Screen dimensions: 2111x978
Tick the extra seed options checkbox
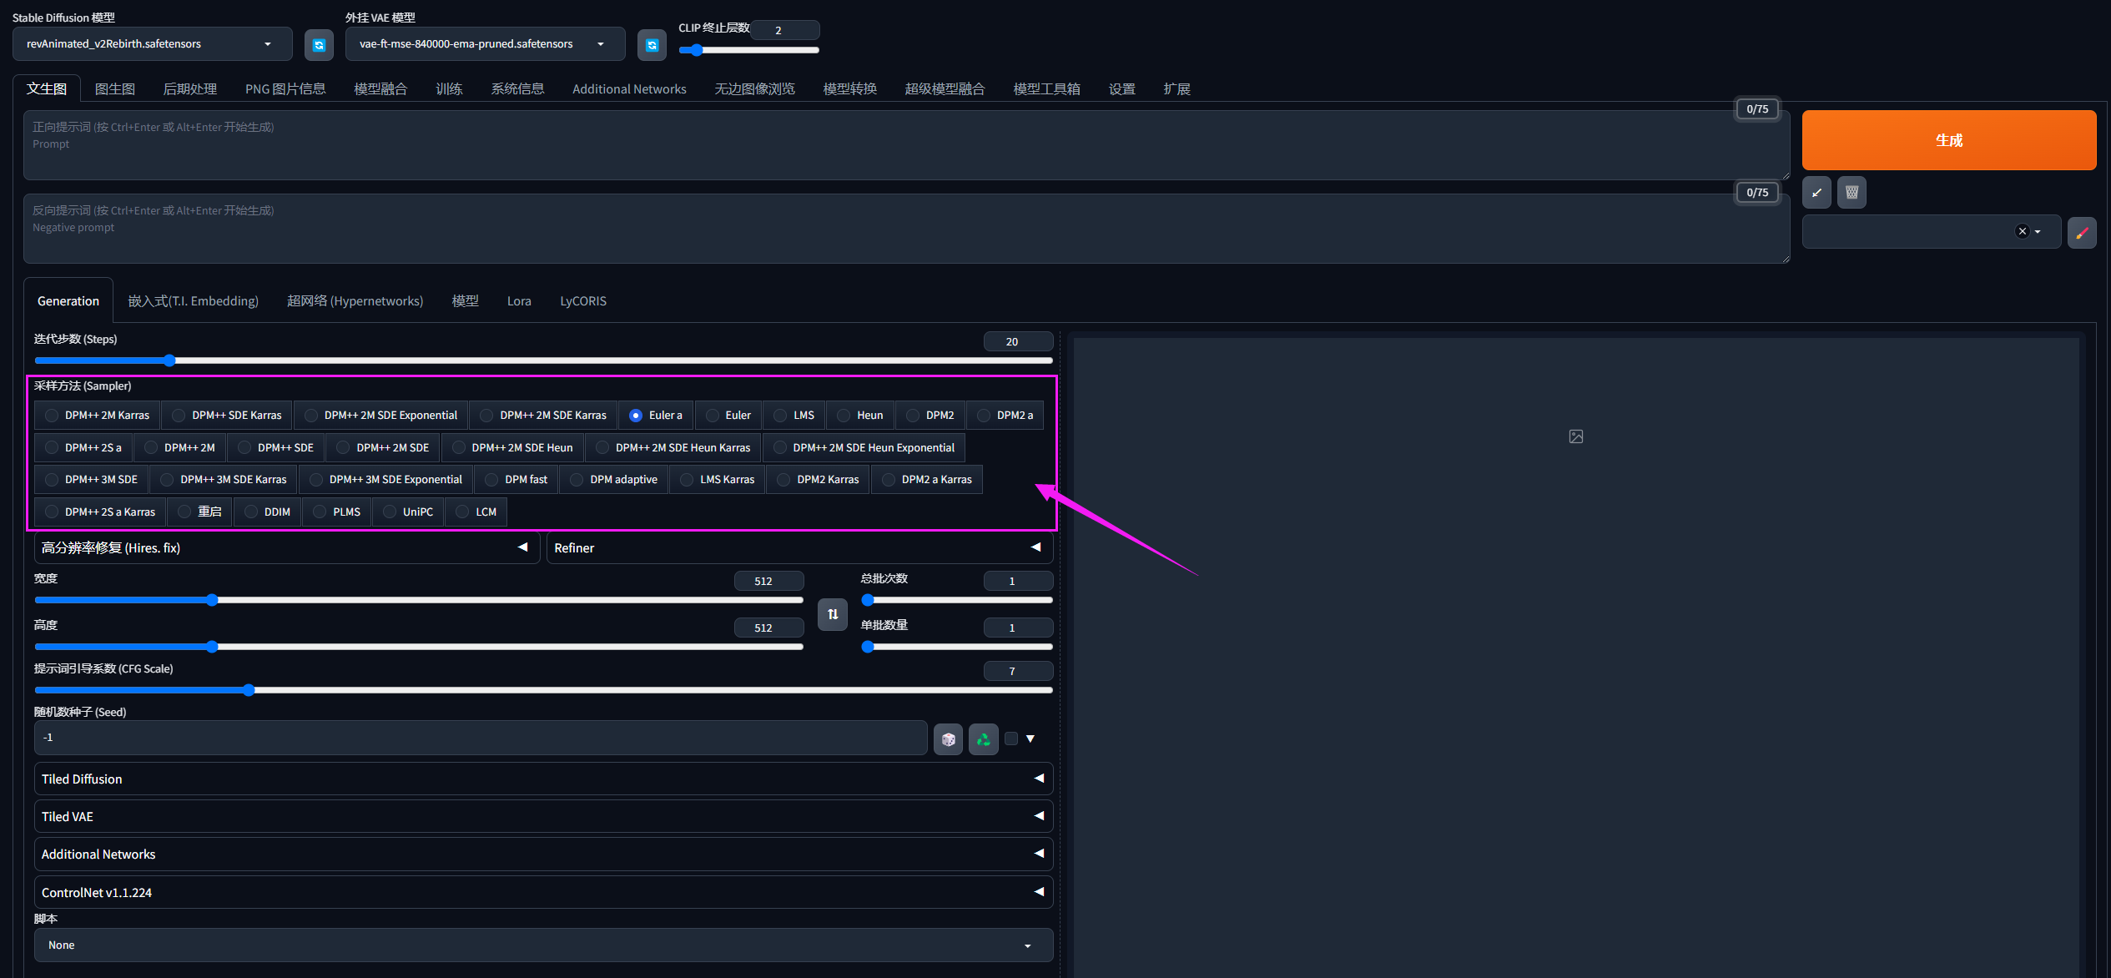pos(1011,739)
